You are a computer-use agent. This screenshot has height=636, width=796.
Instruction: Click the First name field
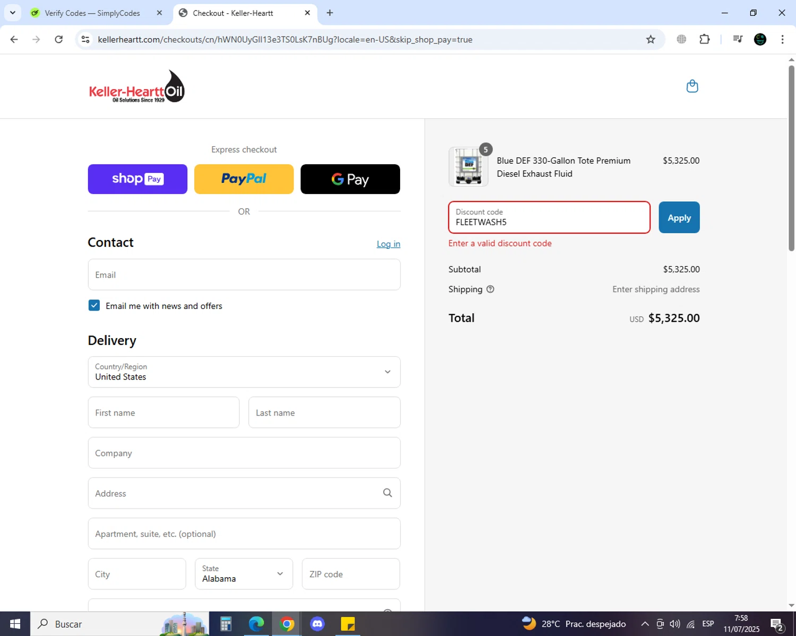click(x=163, y=412)
